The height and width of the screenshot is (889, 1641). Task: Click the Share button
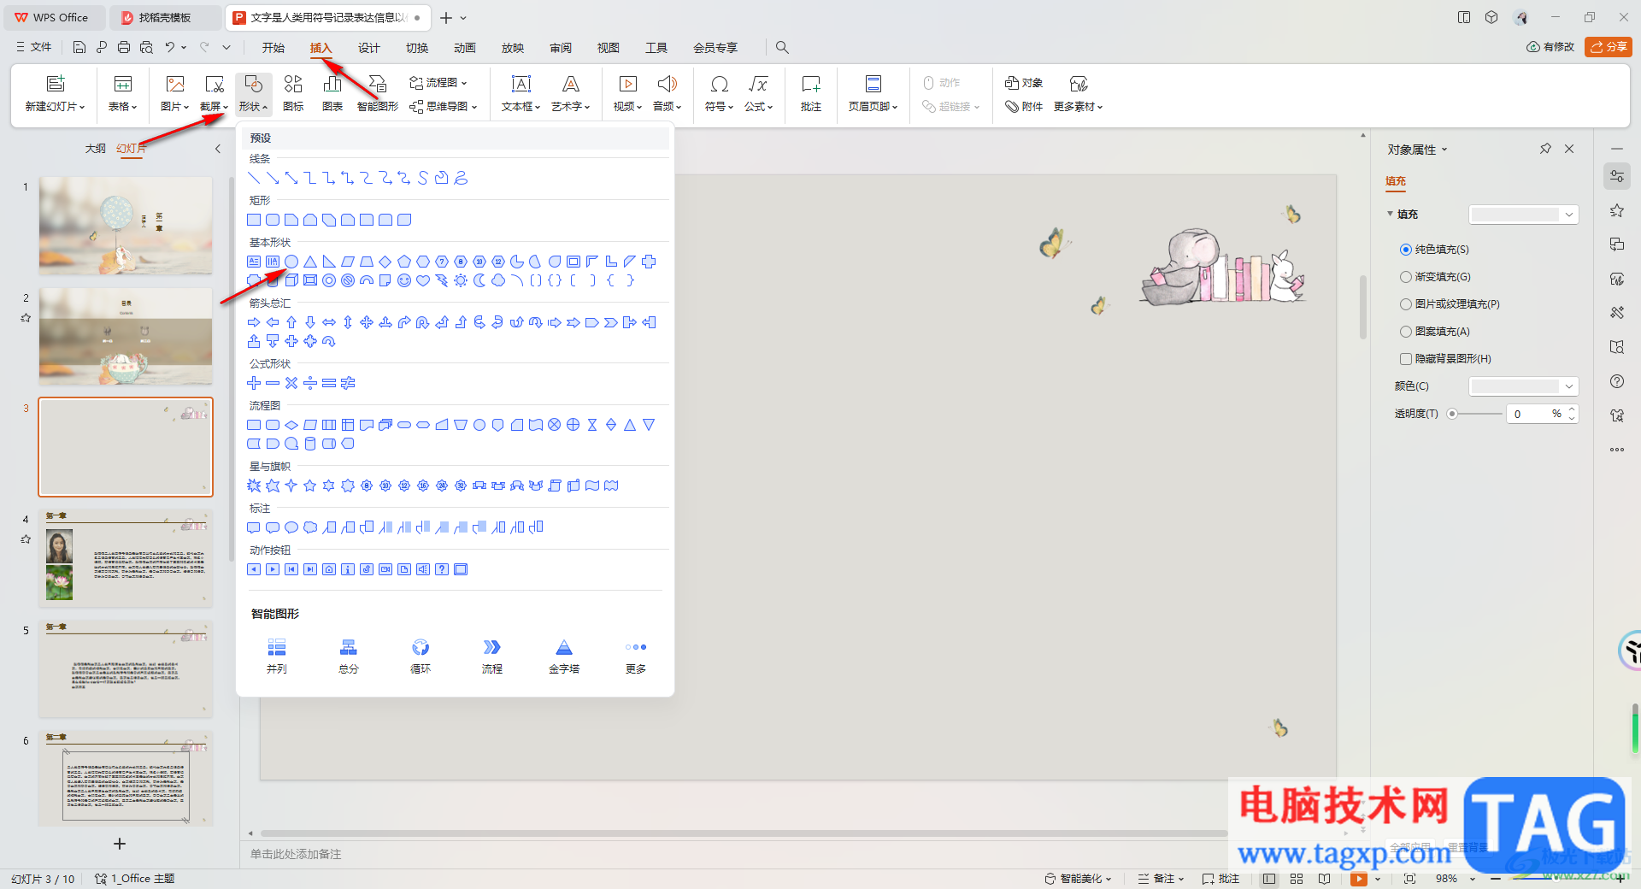point(1608,47)
